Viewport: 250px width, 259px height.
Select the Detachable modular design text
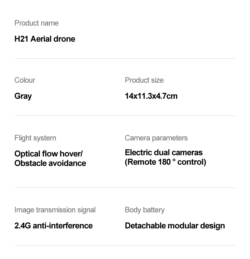click(175, 226)
